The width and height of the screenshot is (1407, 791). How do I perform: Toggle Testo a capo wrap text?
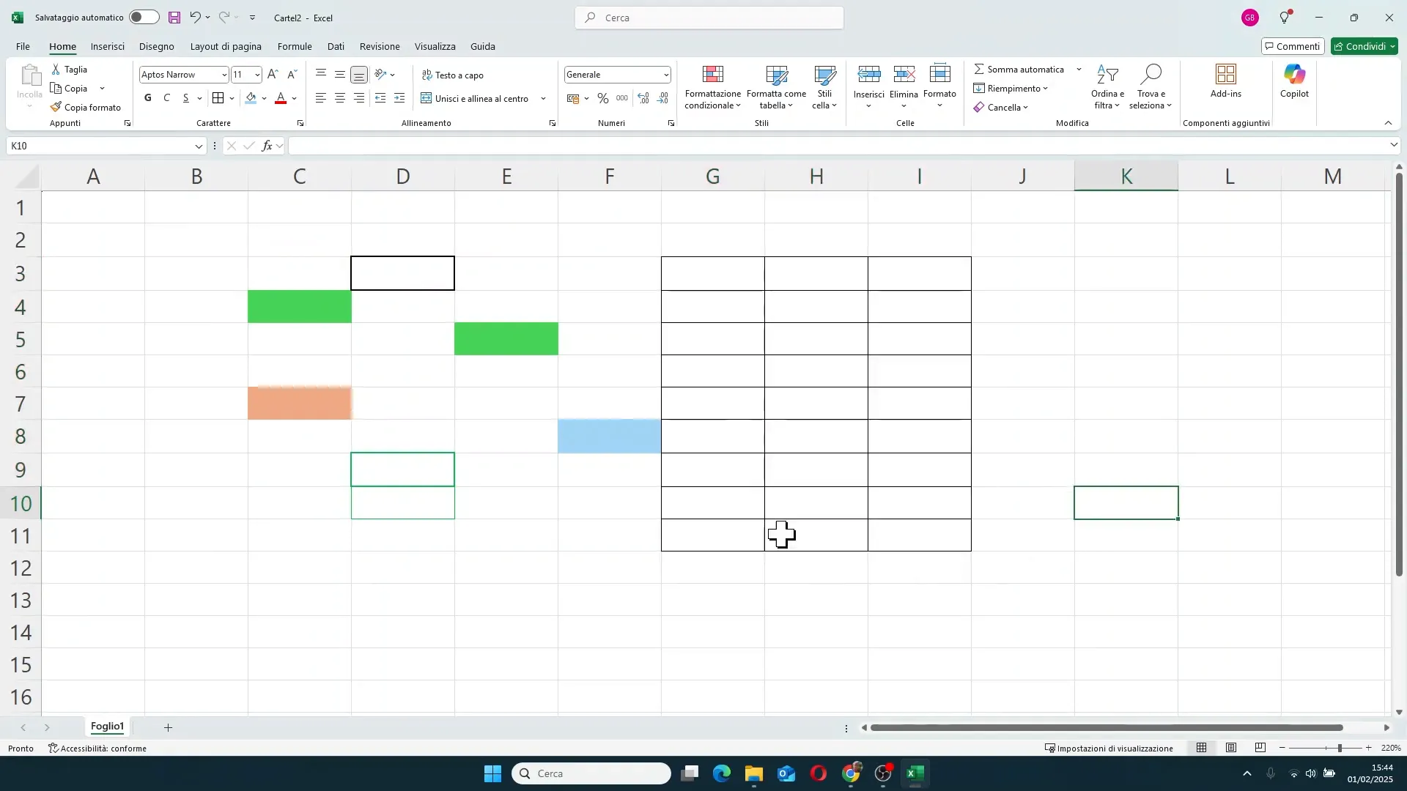[x=453, y=75]
